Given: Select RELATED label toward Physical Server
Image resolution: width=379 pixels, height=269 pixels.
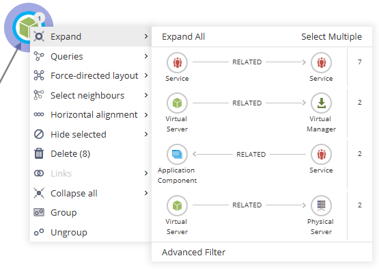Looking at the screenshot, I should click(247, 205).
